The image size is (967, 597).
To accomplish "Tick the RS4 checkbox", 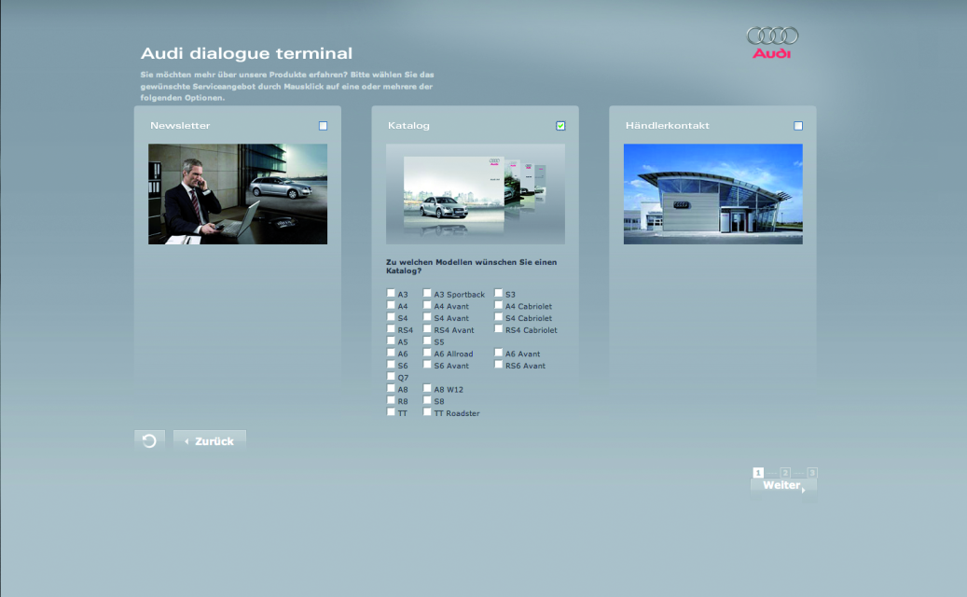I will (x=391, y=328).
